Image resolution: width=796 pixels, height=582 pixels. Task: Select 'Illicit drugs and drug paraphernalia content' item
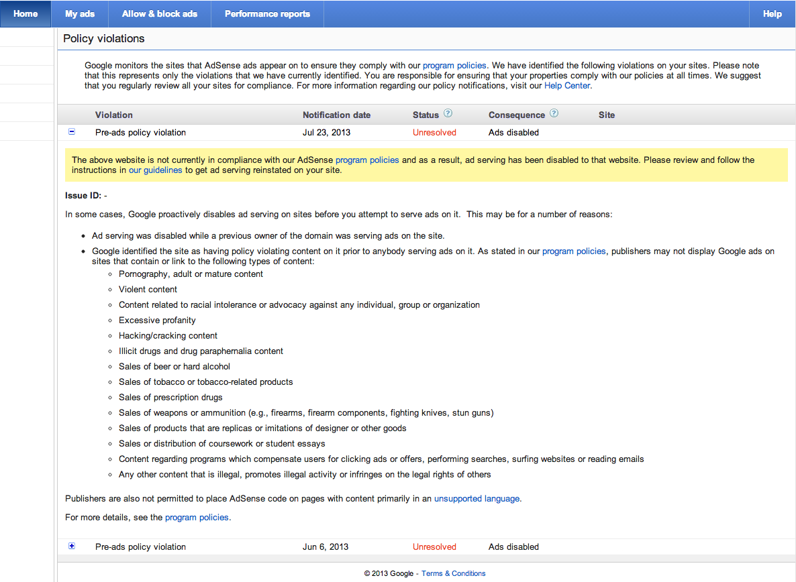click(x=201, y=351)
